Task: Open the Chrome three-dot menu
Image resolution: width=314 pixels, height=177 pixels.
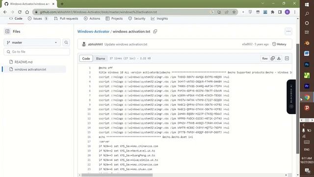Action: pos(295,12)
